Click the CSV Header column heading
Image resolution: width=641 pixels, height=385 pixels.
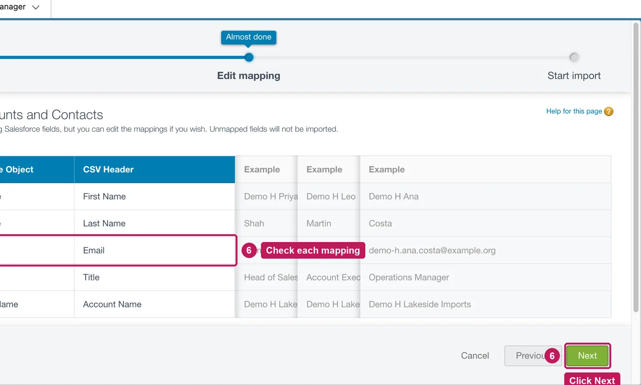pos(154,170)
